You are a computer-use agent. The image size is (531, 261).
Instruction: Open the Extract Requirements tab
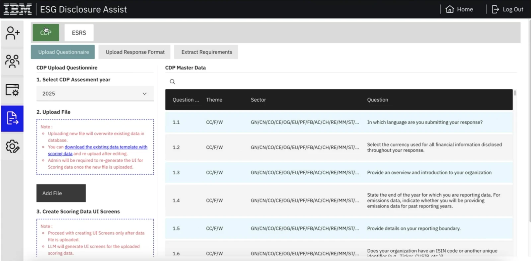[x=206, y=52]
